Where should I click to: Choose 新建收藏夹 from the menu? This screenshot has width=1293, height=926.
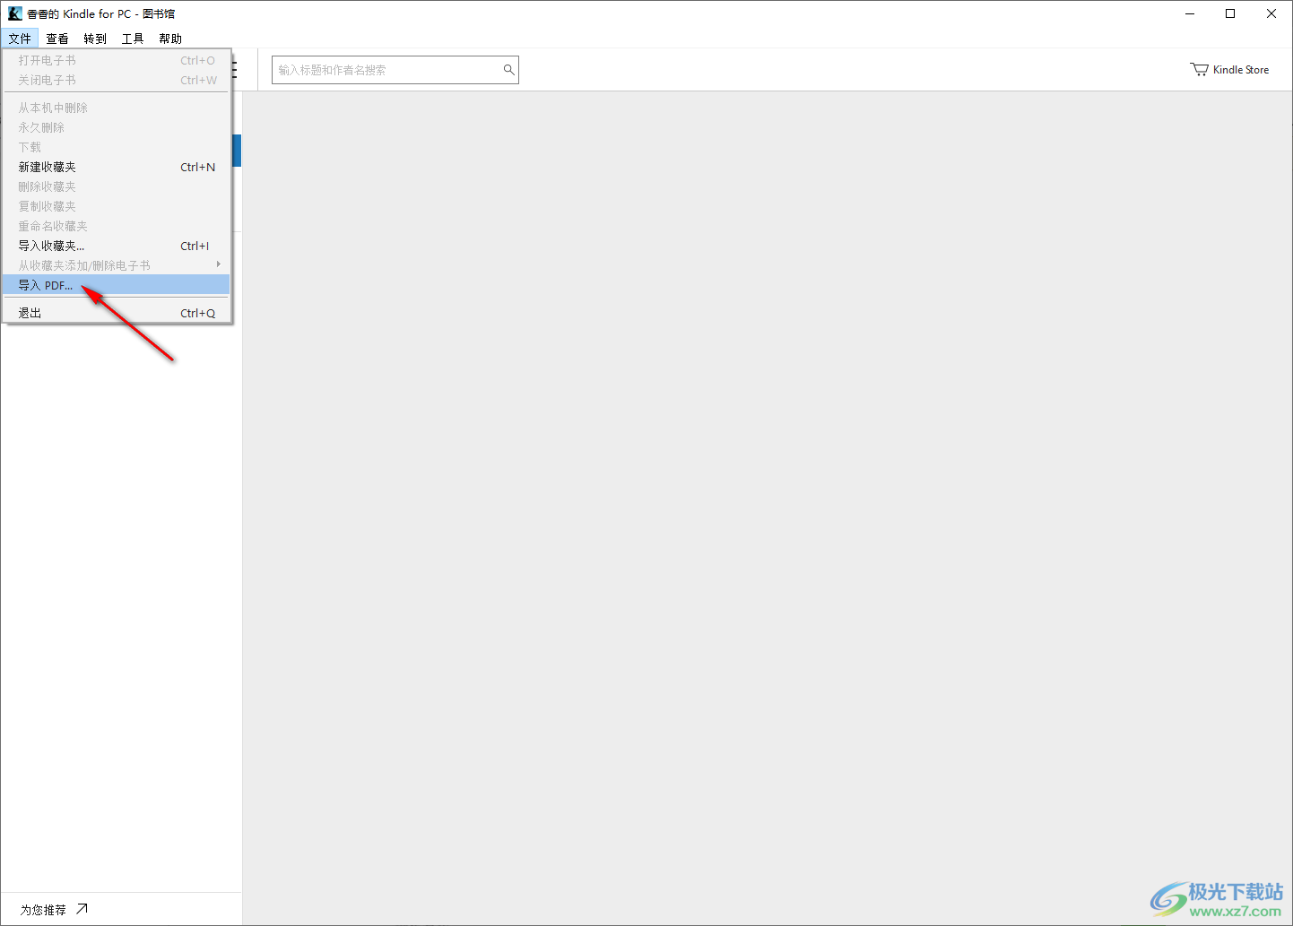tap(117, 167)
